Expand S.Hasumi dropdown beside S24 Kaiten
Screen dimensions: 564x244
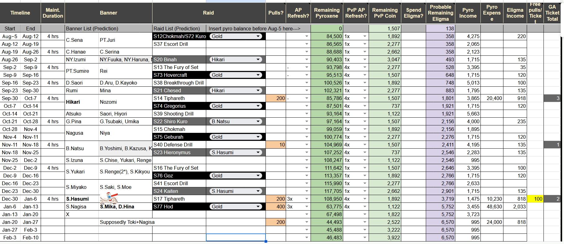coord(236,191)
